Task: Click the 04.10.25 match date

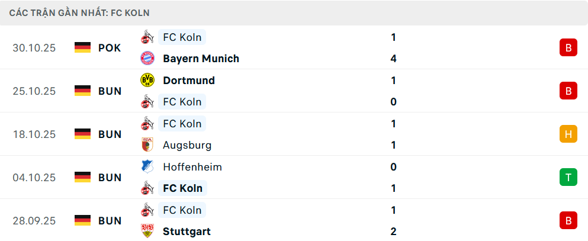Action: tap(34, 178)
